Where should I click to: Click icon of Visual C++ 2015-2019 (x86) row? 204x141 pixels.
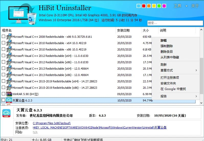pos(9,87)
